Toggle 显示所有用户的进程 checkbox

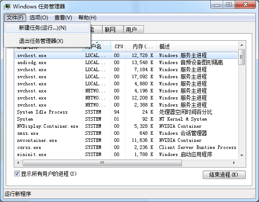tap(17, 174)
